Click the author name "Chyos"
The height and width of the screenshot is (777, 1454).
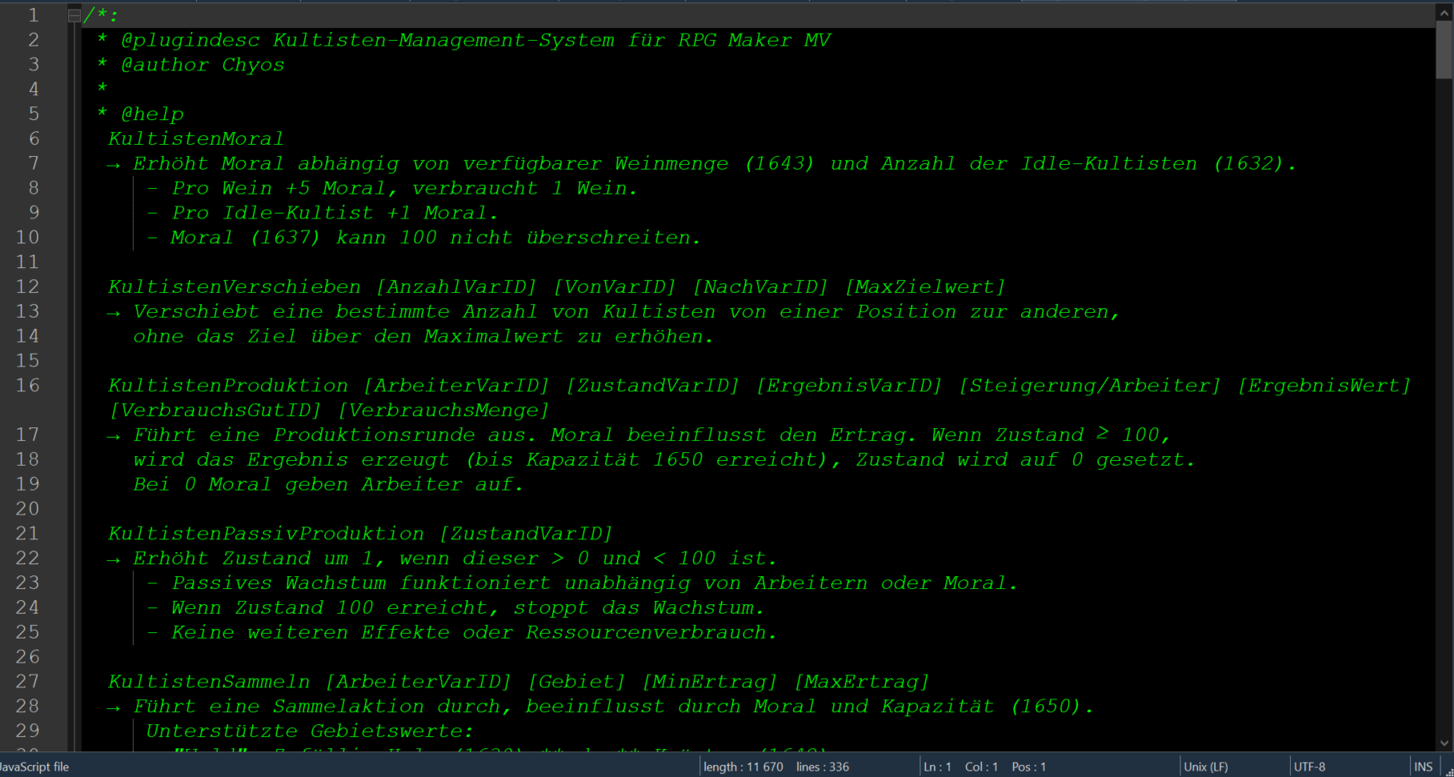[253, 65]
